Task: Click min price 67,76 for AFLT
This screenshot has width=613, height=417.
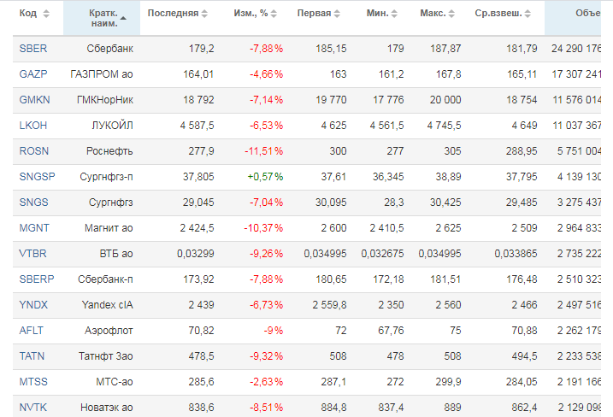Action: (x=391, y=331)
